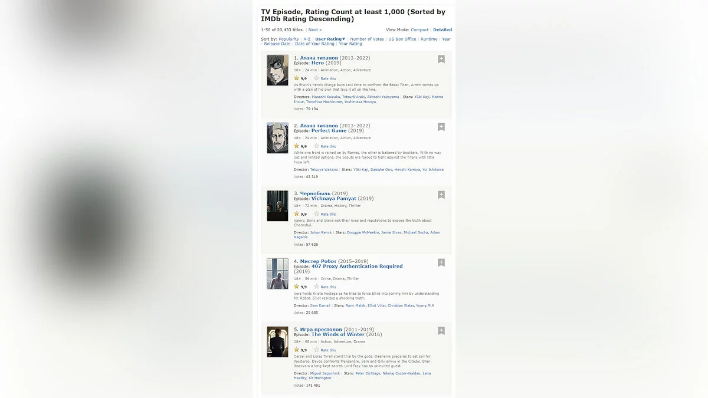The height and width of the screenshot is (398, 708).
Task: Reverse the User Rating sort order arrow
Action: 344,39
